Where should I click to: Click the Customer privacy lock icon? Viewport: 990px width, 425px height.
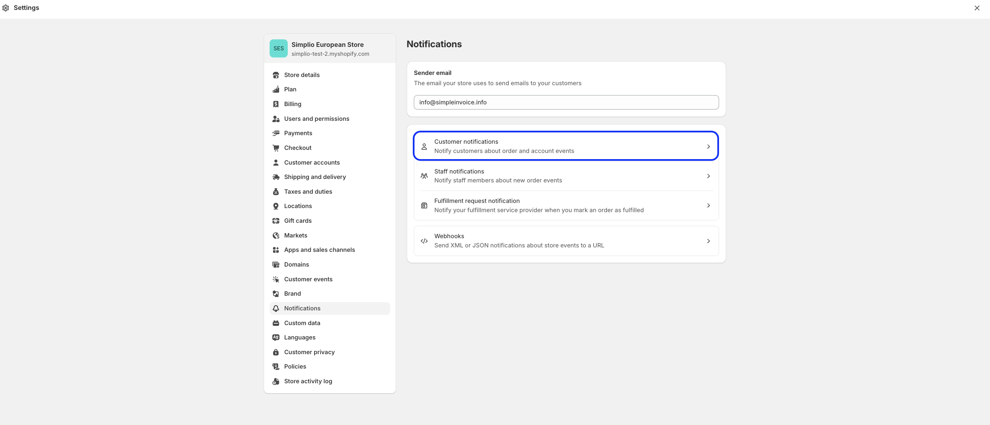(x=275, y=352)
